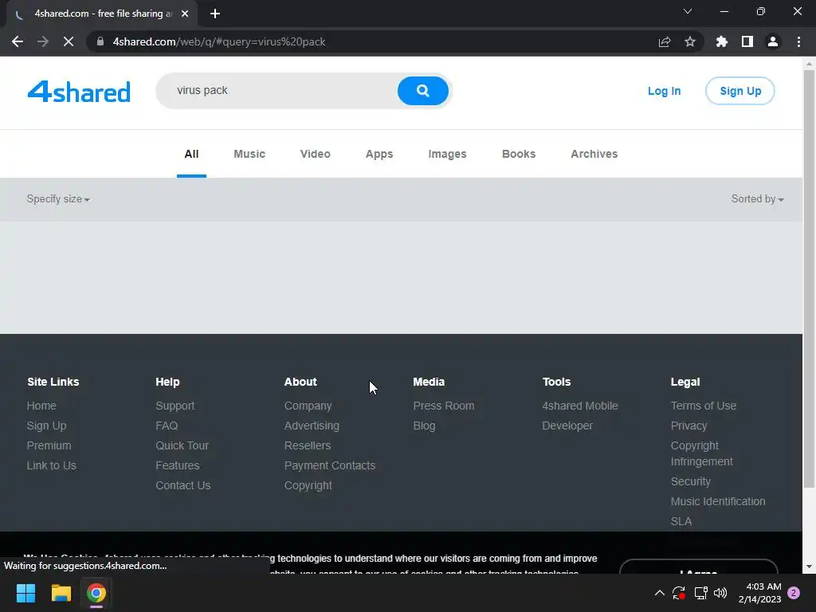Open the Features link

pyautogui.click(x=178, y=465)
